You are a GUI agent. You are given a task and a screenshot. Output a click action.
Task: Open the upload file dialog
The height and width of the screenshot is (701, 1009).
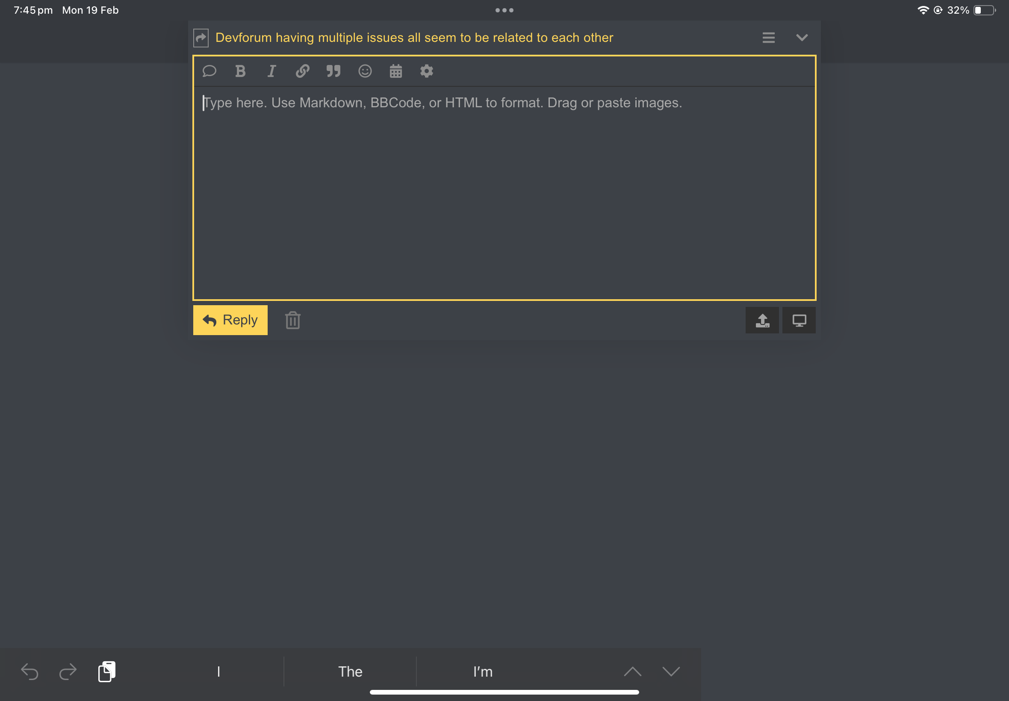(x=762, y=320)
